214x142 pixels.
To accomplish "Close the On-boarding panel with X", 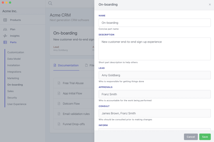I will tap(210, 4).
